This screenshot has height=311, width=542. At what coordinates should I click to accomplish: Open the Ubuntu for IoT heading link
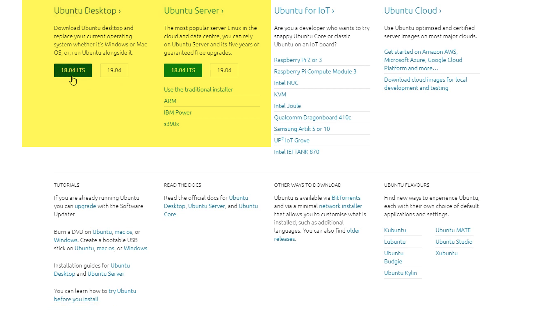click(x=304, y=11)
